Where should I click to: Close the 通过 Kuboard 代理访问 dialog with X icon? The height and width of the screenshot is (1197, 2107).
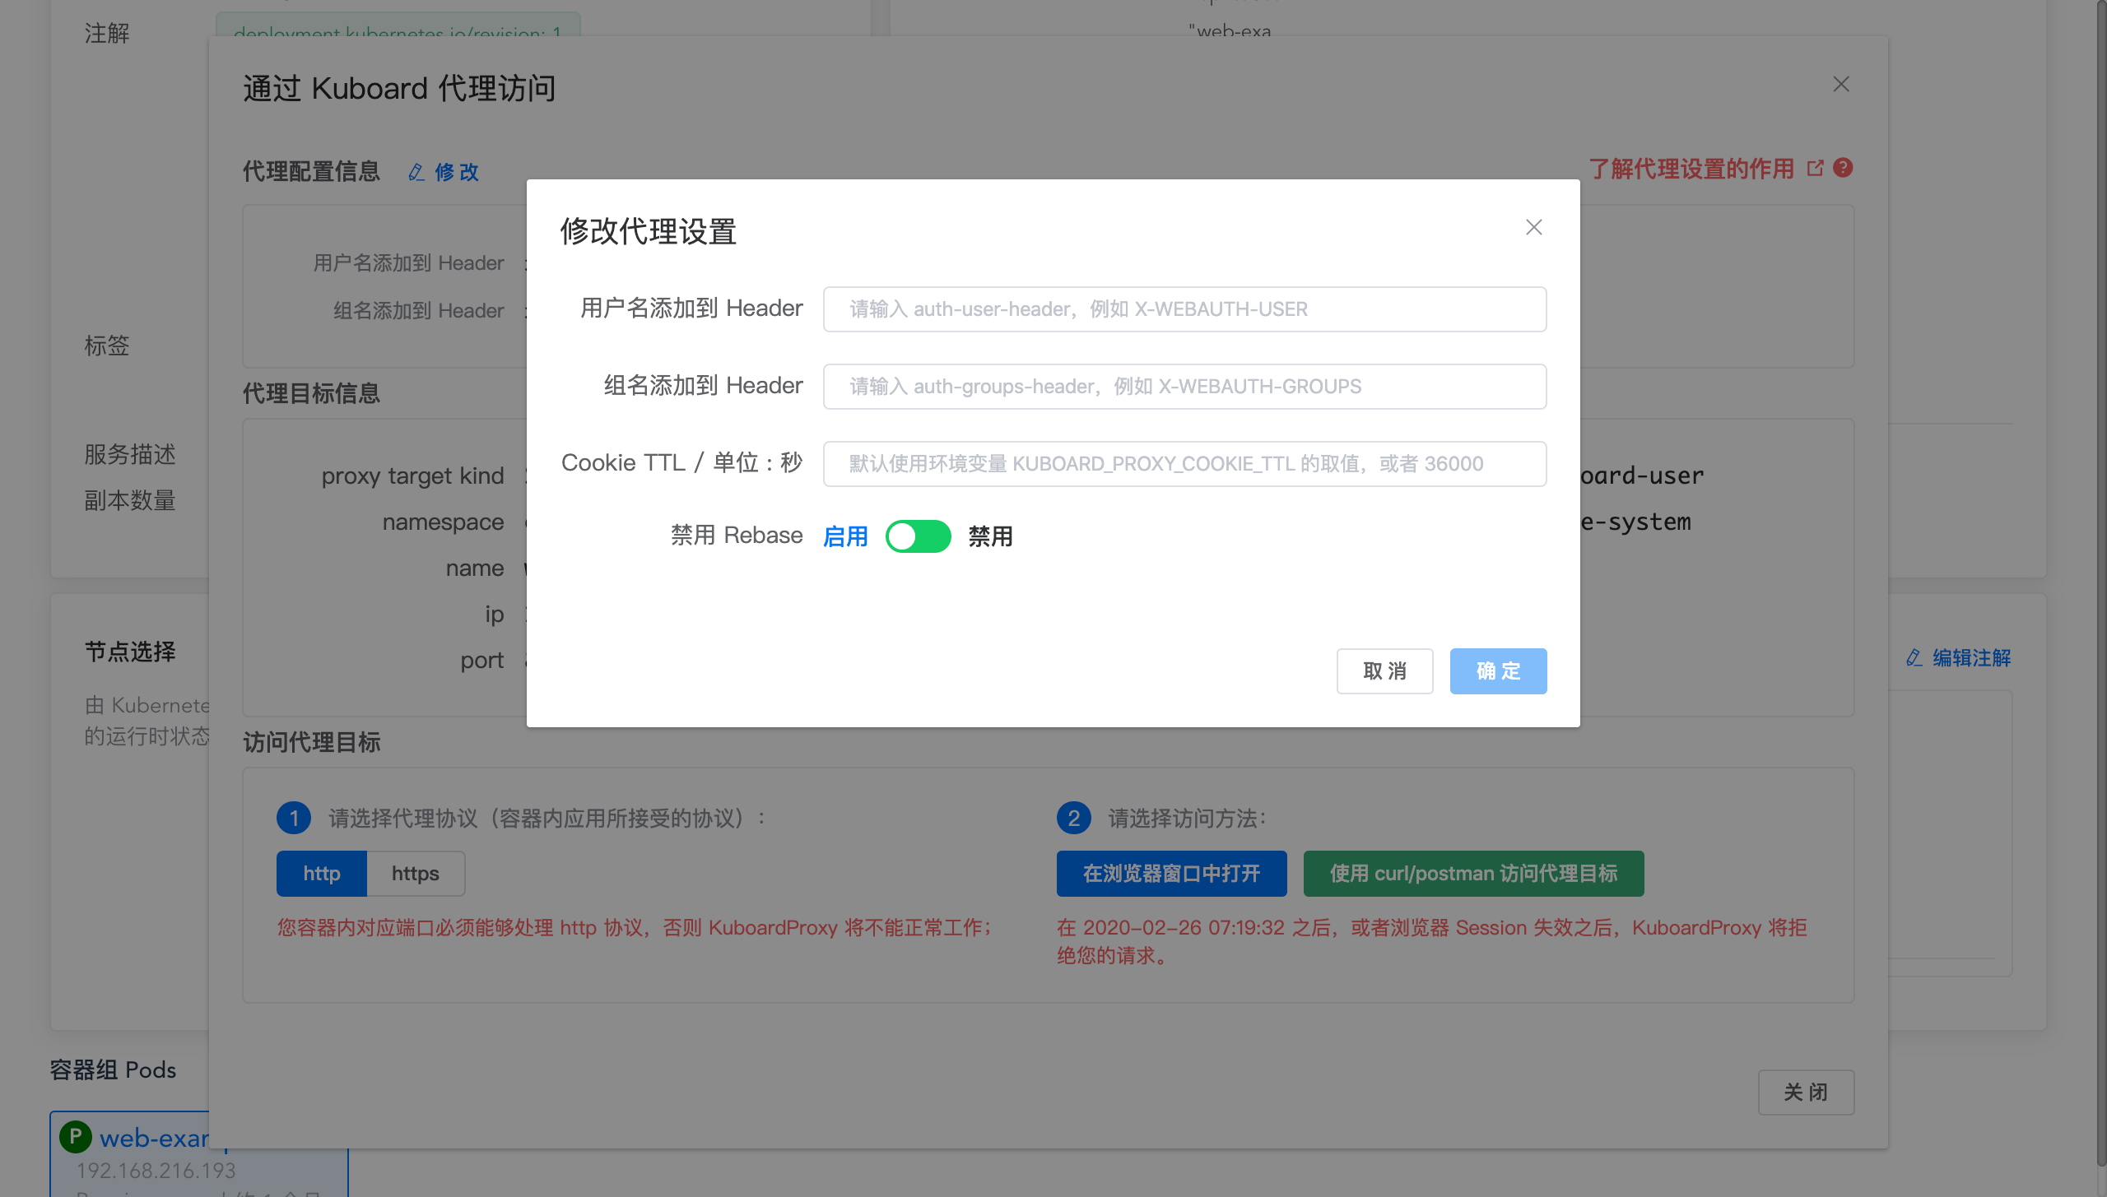[x=1841, y=85]
